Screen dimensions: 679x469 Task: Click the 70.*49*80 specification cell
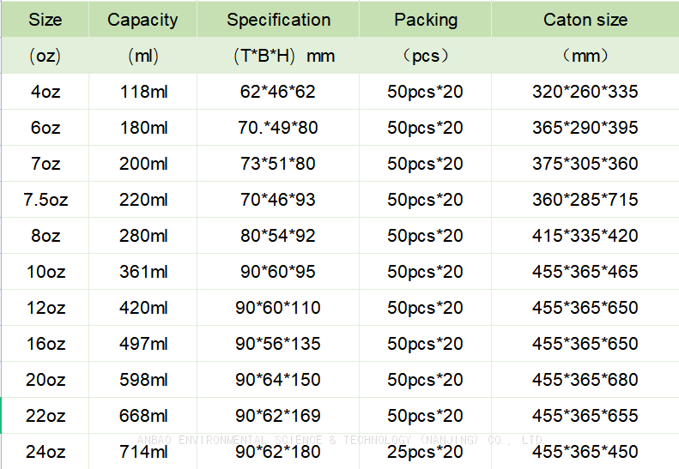tap(278, 128)
